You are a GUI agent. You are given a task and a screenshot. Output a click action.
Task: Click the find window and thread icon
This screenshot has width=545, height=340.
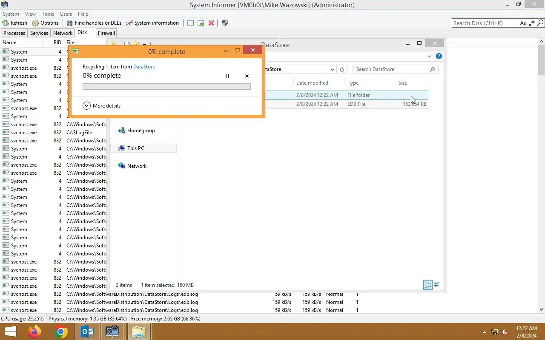tap(201, 23)
